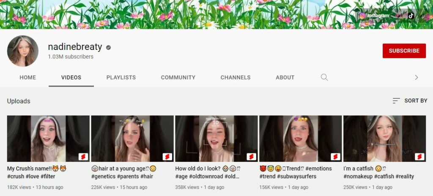
Task: Click the "Trend!? #emotions" video title
Action: pos(296,172)
